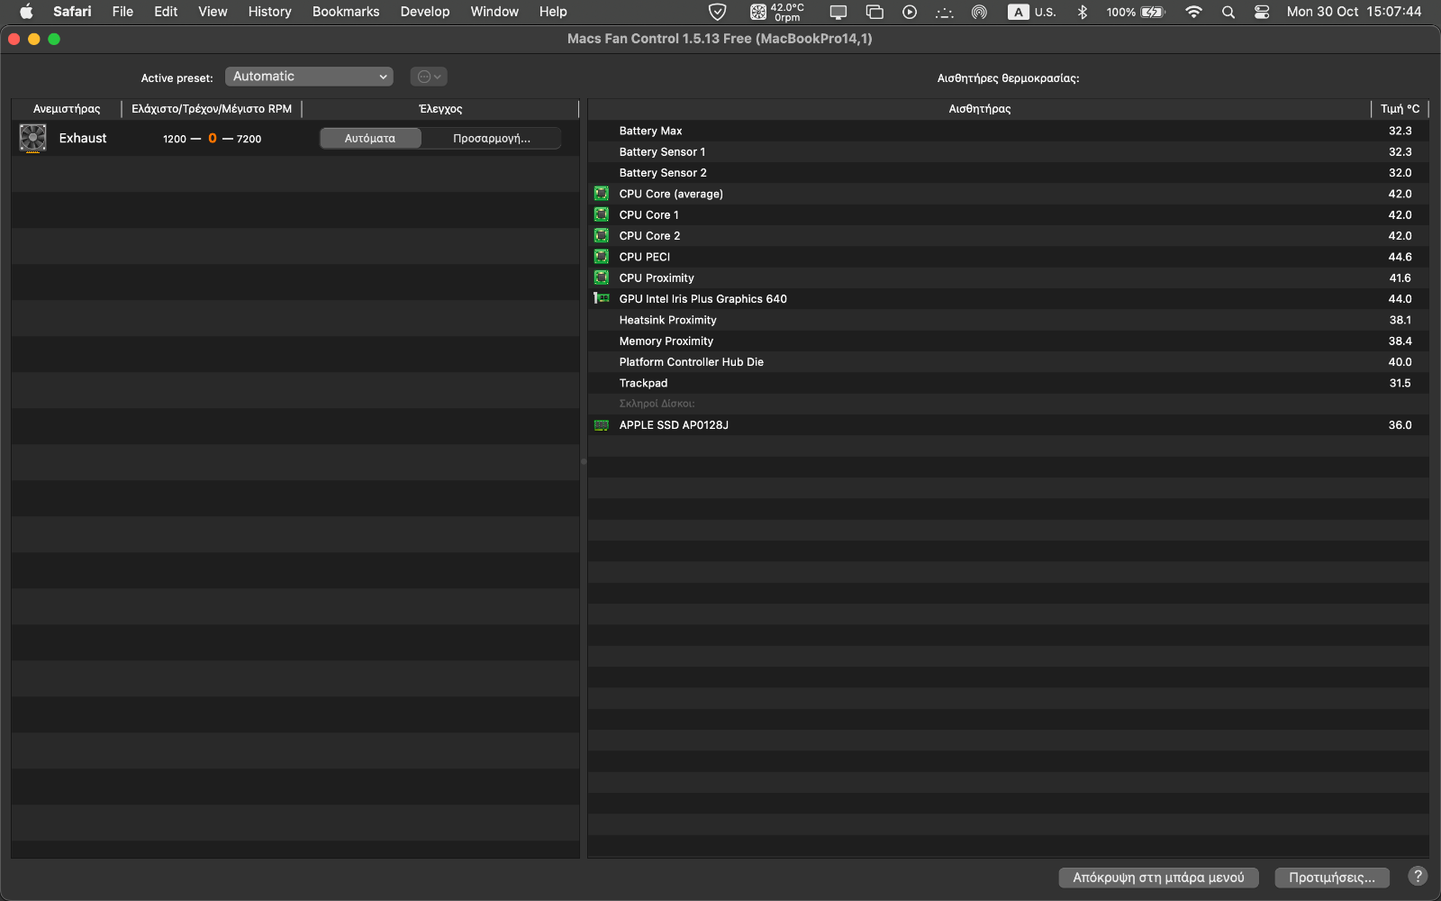Click the CPU Core (average) chip icon

pos(602,194)
